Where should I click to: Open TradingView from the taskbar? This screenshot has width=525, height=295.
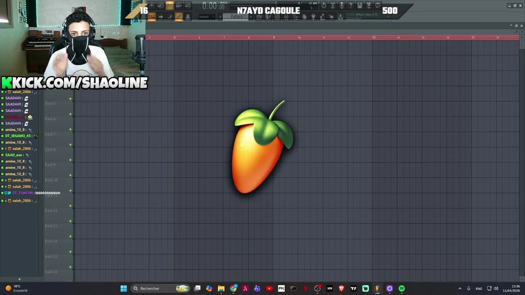click(353, 288)
